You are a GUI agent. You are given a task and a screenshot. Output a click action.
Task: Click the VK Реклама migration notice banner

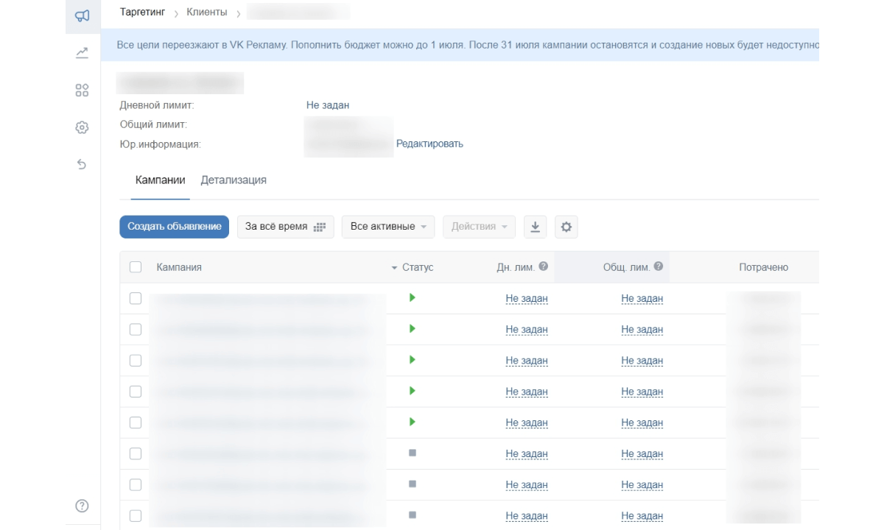pos(460,46)
